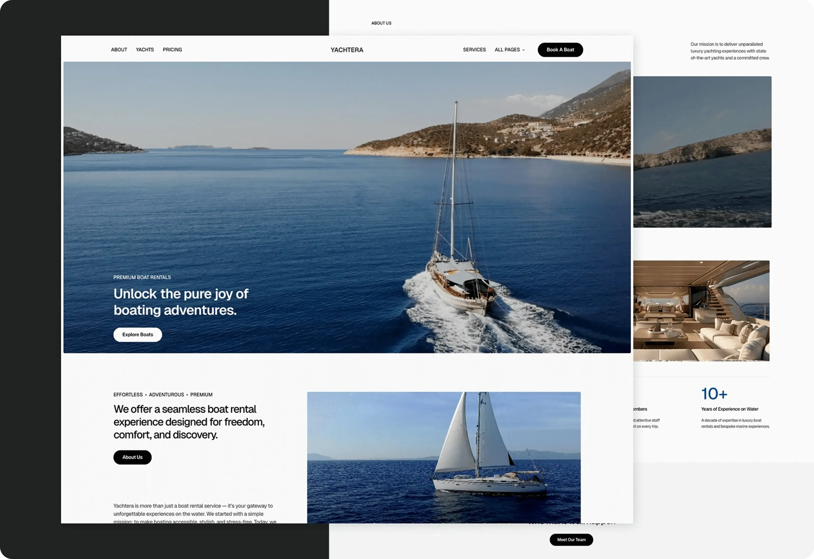Click 'A decade of expertise' description text
This screenshot has width=814, height=559.
click(x=735, y=423)
